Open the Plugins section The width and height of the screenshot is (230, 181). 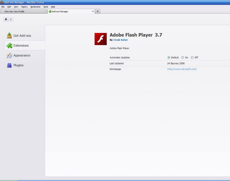[x=25, y=65]
